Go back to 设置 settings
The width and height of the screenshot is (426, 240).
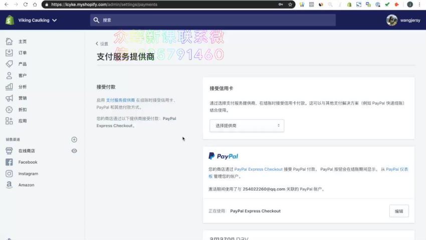(x=102, y=44)
